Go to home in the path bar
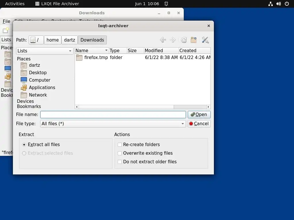This screenshot has width=294, height=220. click(x=53, y=40)
